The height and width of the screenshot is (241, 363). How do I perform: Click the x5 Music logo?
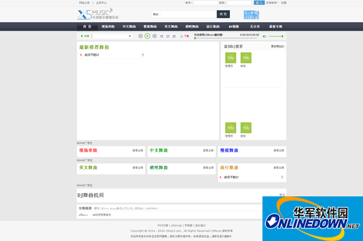(98, 14)
